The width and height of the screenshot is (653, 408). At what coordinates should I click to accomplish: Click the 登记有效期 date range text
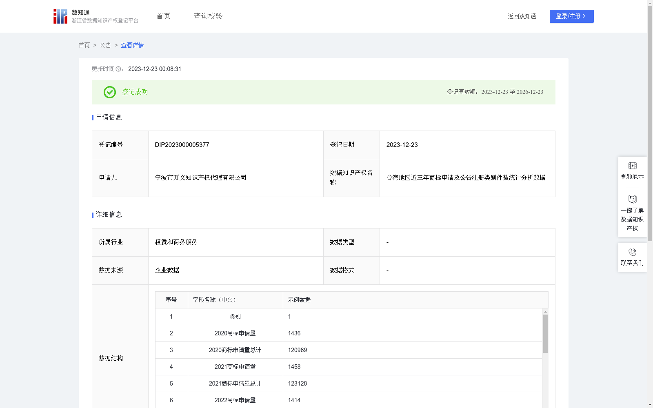(x=495, y=92)
